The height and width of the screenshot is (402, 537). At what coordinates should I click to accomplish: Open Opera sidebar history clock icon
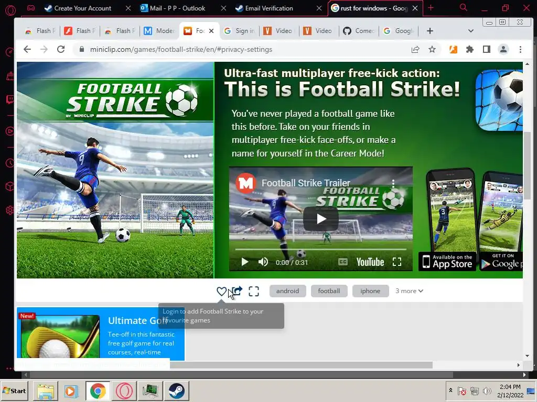(10, 163)
